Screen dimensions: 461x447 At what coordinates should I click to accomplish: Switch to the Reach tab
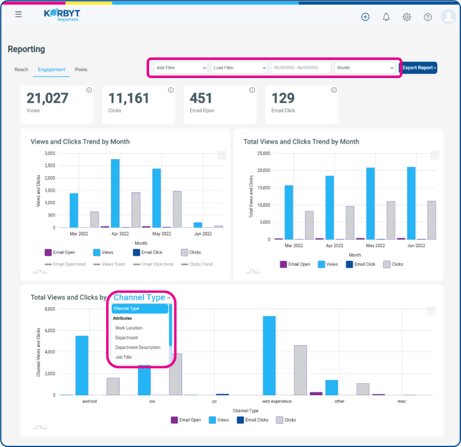pyautogui.click(x=21, y=69)
